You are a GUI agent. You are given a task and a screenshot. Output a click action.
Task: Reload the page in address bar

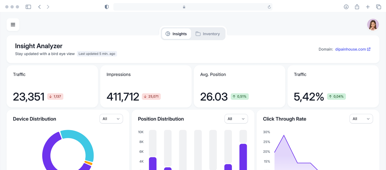(x=269, y=7)
